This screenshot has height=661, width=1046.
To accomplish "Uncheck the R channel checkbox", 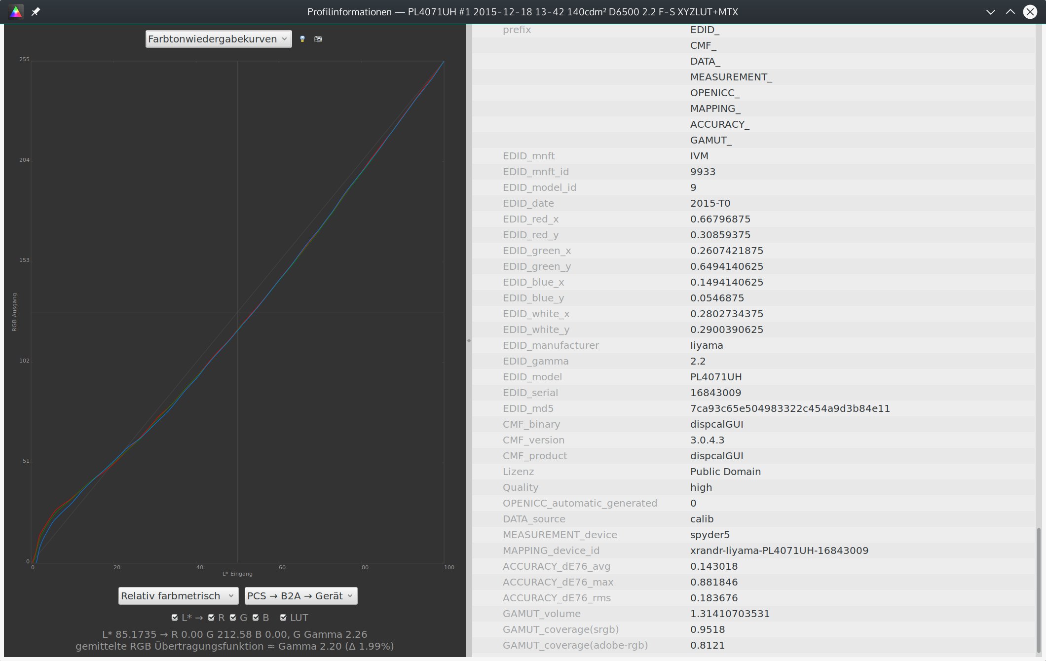I will [211, 618].
